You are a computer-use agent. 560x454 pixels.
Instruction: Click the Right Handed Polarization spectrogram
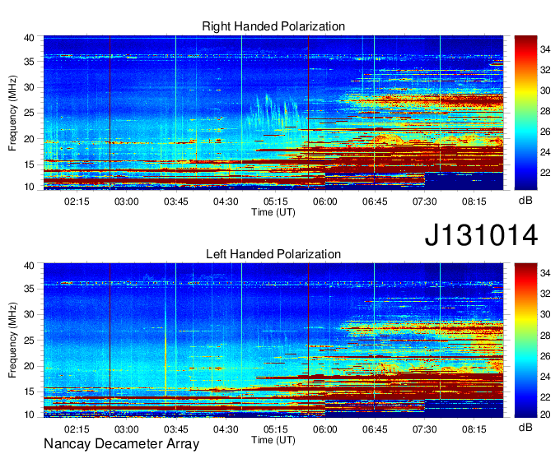tap(273, 113)
